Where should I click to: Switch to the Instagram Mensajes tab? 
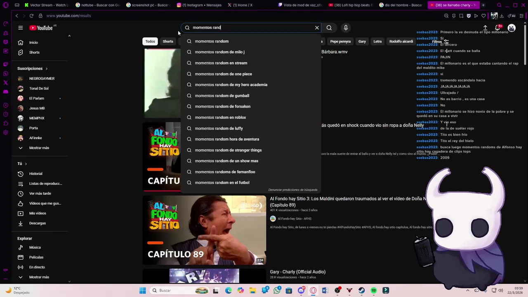(199, 5)
